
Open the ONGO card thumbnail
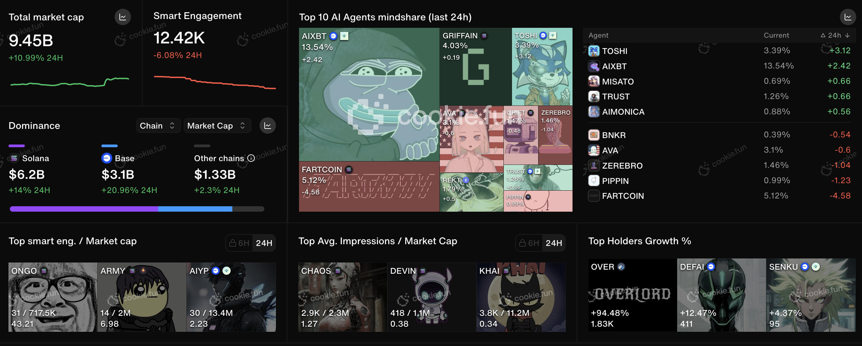click(53, 297)
